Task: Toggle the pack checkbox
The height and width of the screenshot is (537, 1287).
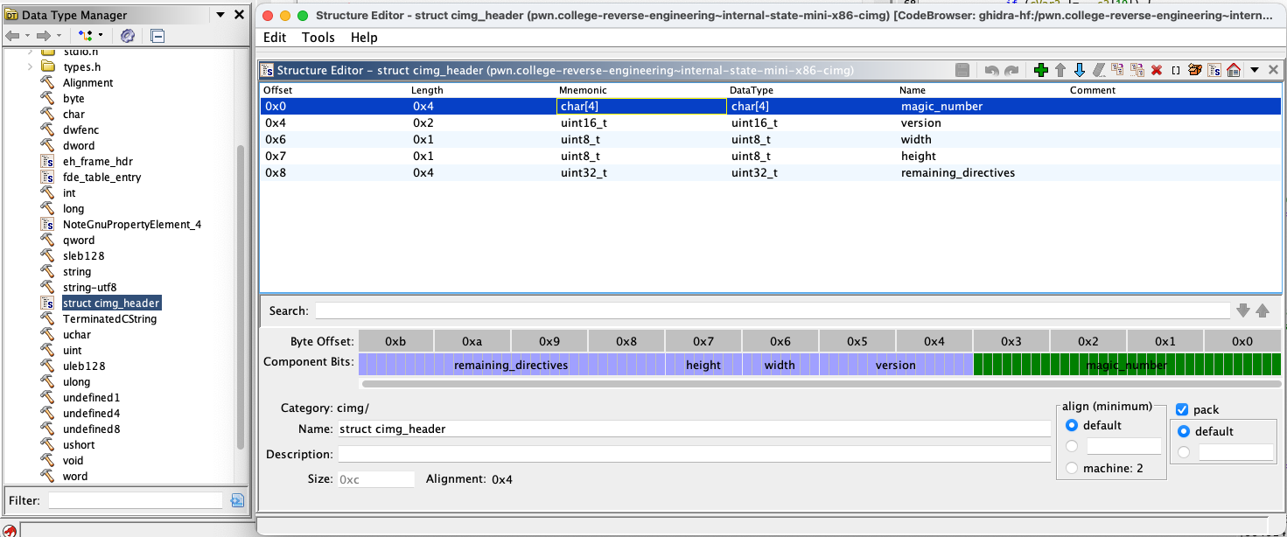Action: click(x=1183, y=409)
